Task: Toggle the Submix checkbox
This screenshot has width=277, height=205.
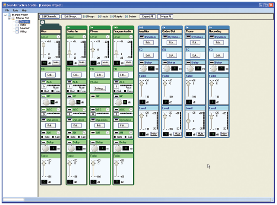Action: (126, 16)
